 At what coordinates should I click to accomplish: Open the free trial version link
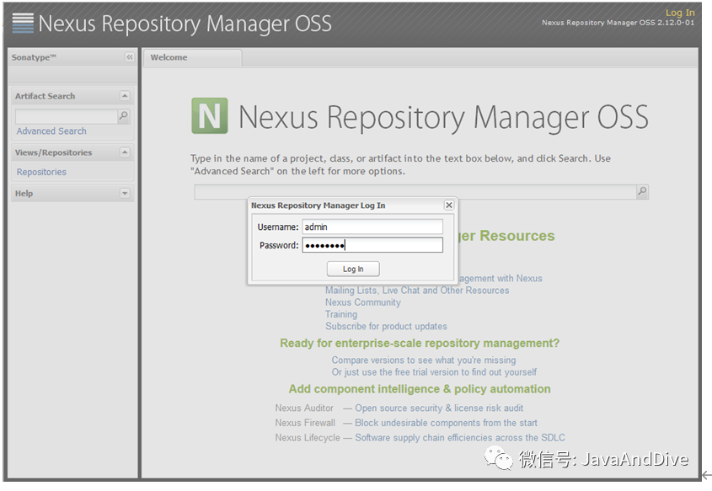coord(434,372)
